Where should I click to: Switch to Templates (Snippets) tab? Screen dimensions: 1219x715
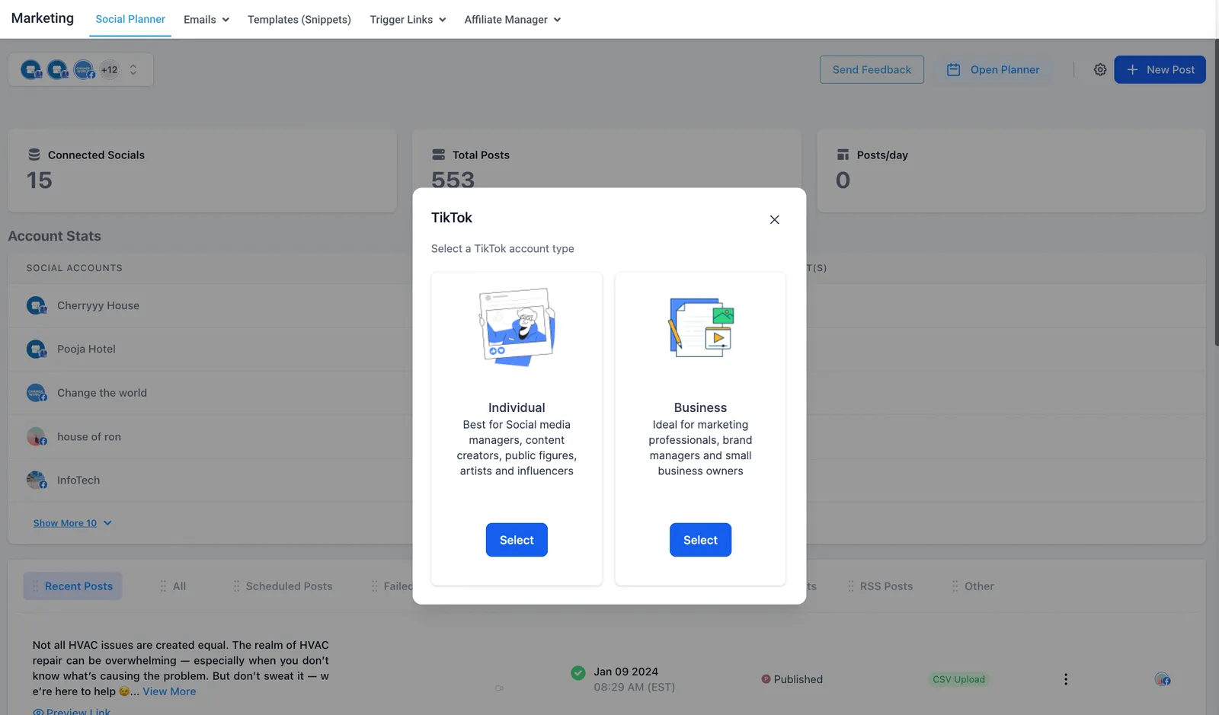299,20
